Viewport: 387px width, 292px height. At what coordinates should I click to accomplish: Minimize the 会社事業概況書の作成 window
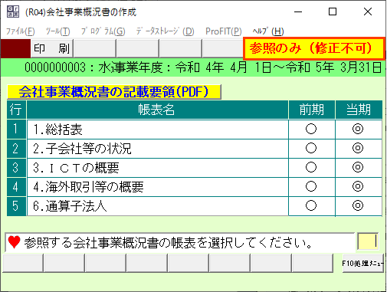298,11
